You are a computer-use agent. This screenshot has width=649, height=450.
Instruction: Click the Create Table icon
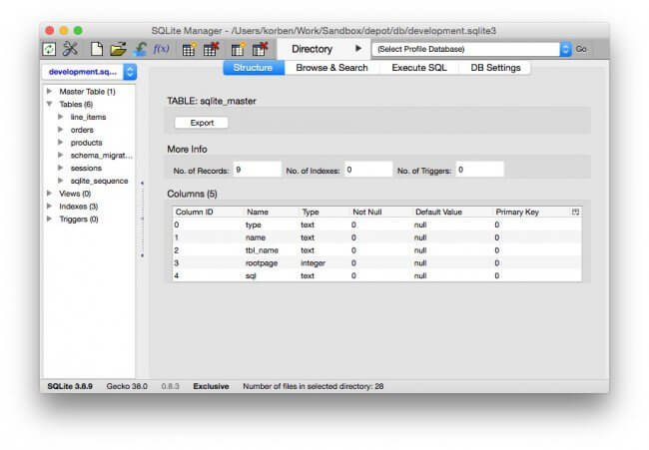189,49
